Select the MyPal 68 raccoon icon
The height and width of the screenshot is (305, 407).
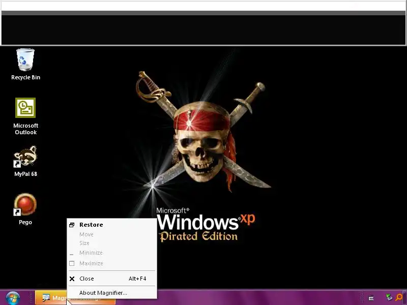[x=25, y=156]
